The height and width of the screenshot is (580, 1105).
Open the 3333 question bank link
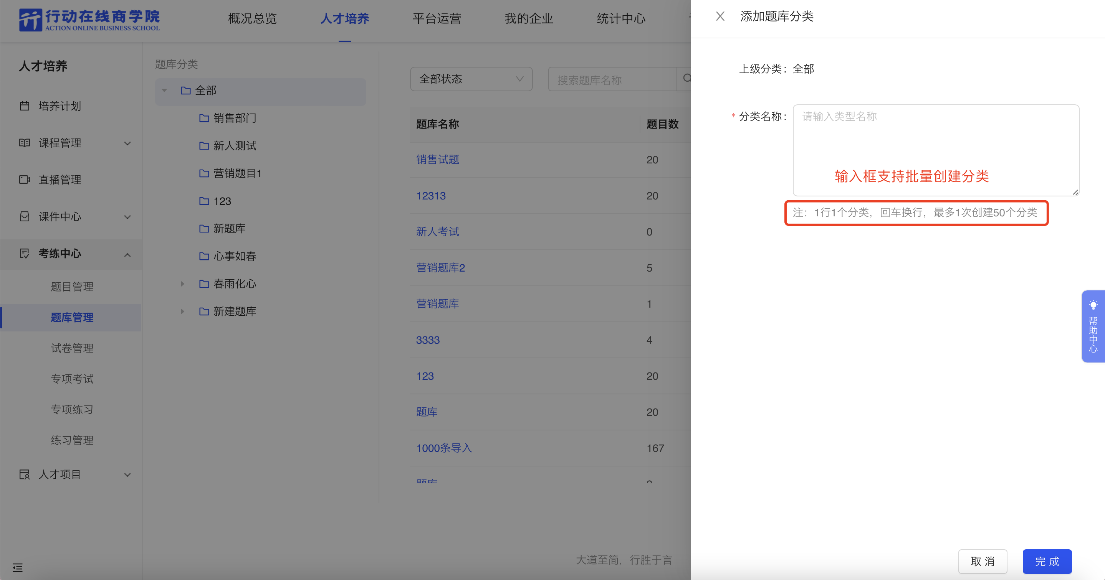428,340
